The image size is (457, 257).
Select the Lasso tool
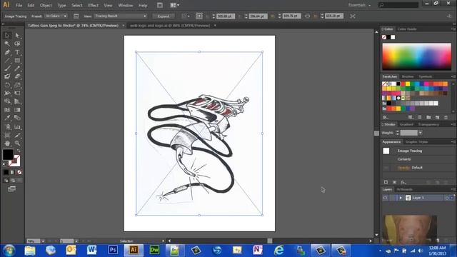(x=17, y=44)
